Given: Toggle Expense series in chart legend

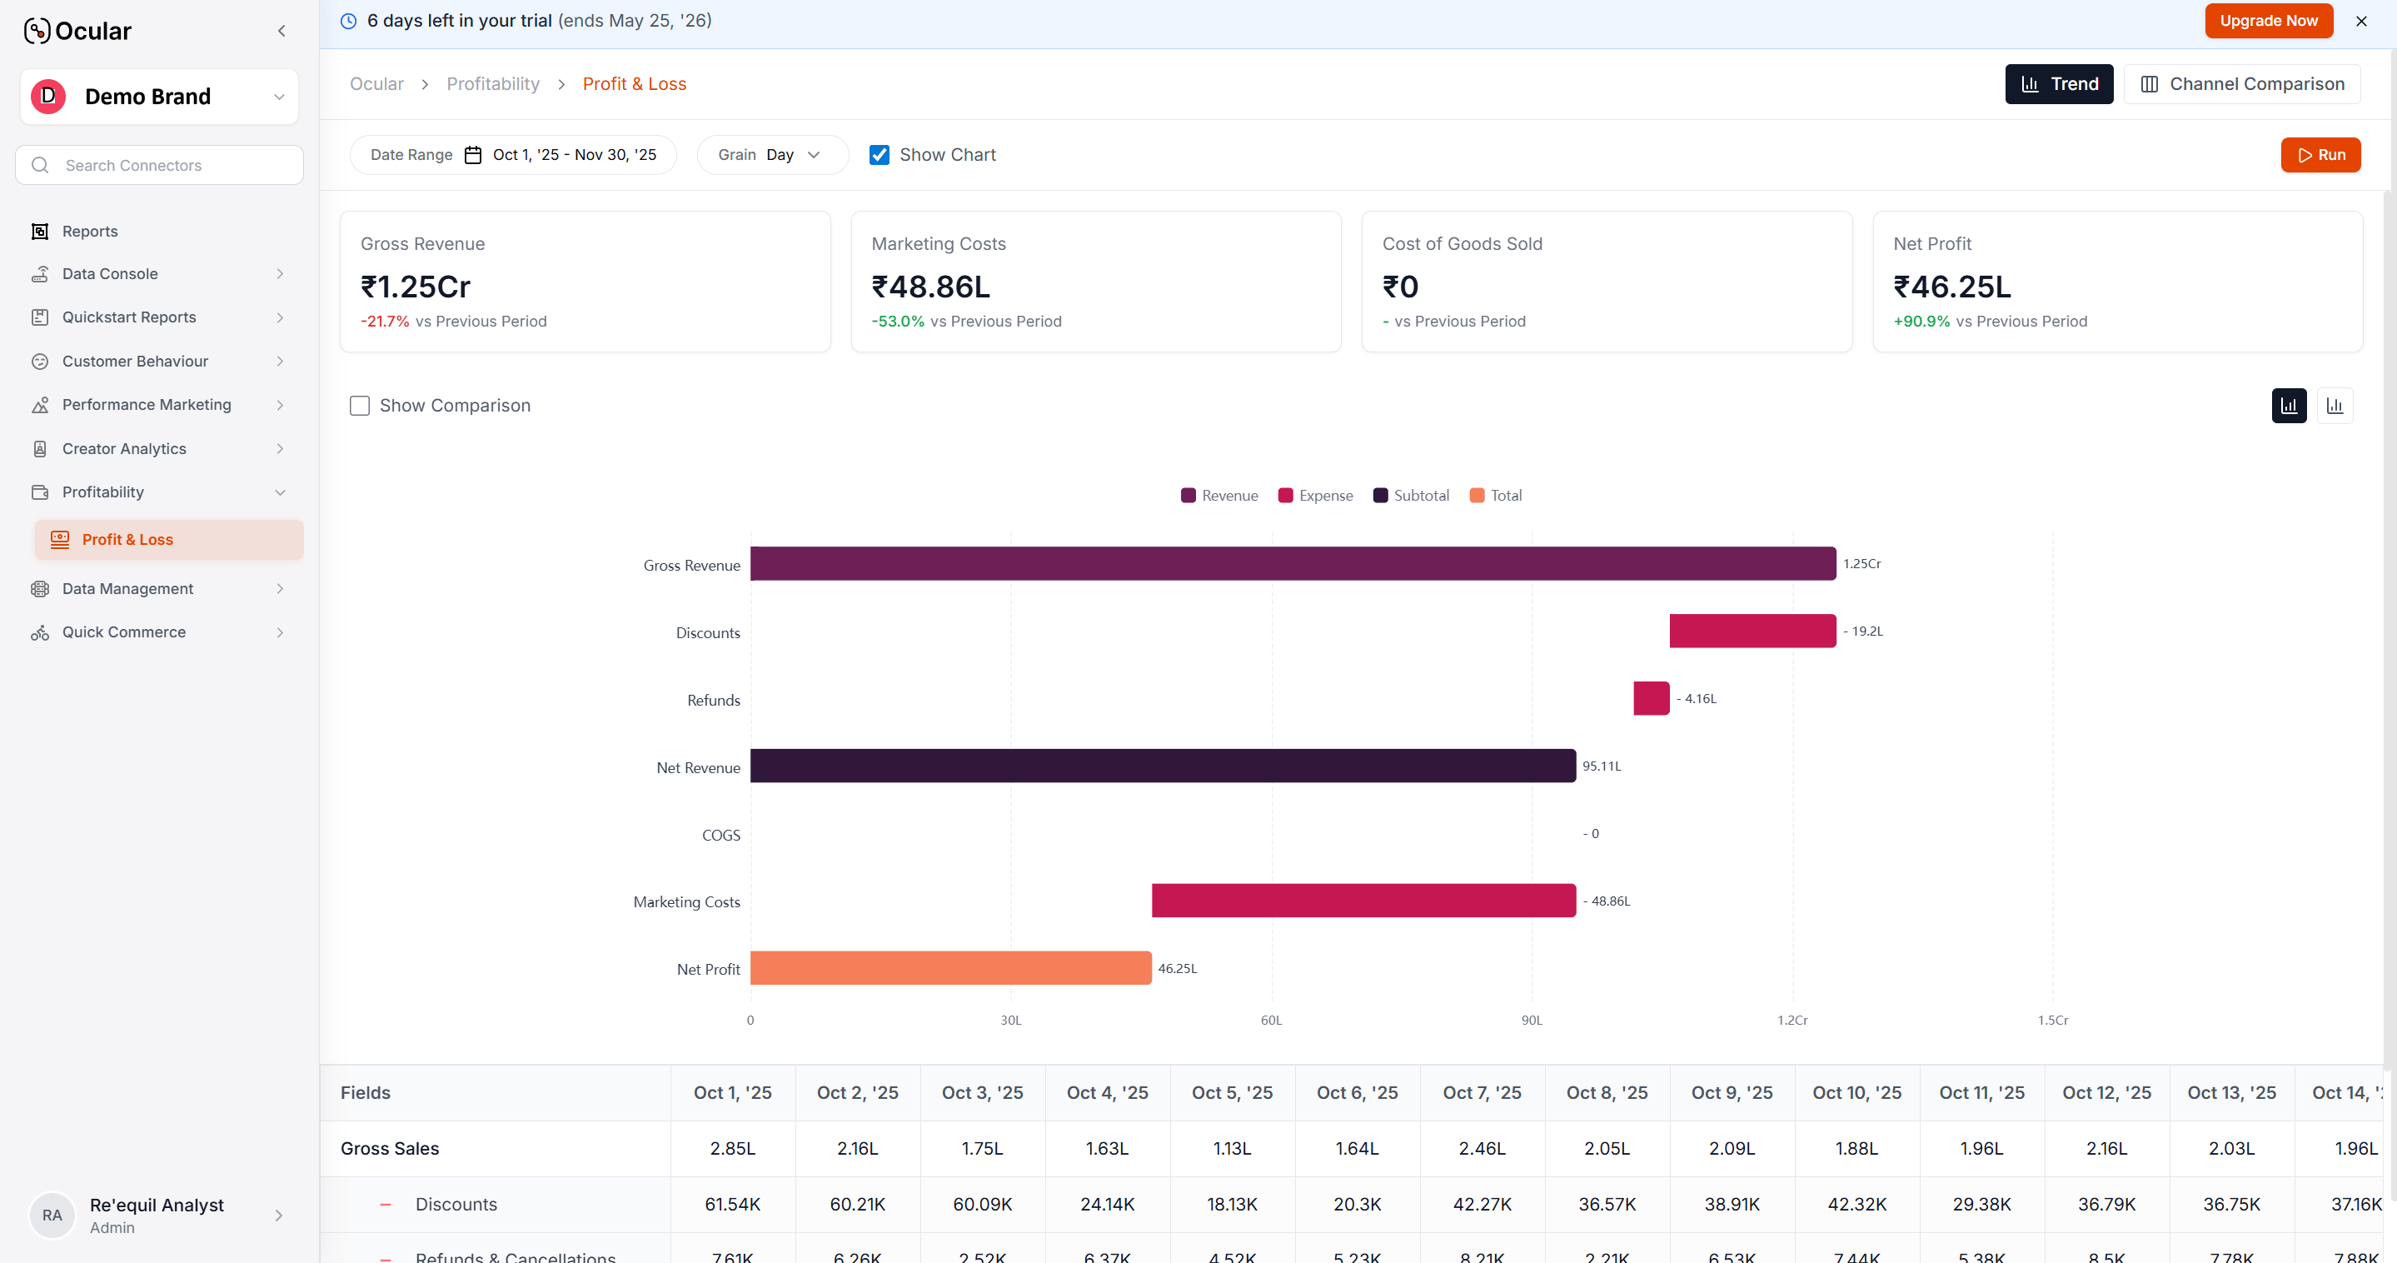Looking at the screenshot, I should click(x=1316, y=495).
